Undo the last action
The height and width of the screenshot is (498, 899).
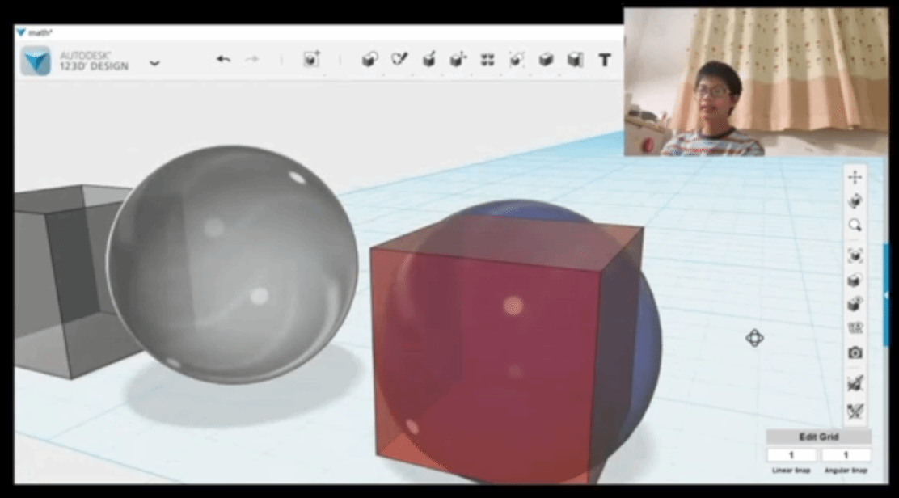[x=224, y=59]
